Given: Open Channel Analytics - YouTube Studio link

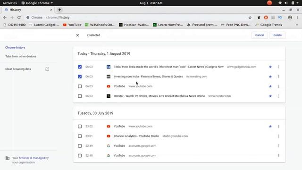Looking at the screenshot, I should pos(136,136).
